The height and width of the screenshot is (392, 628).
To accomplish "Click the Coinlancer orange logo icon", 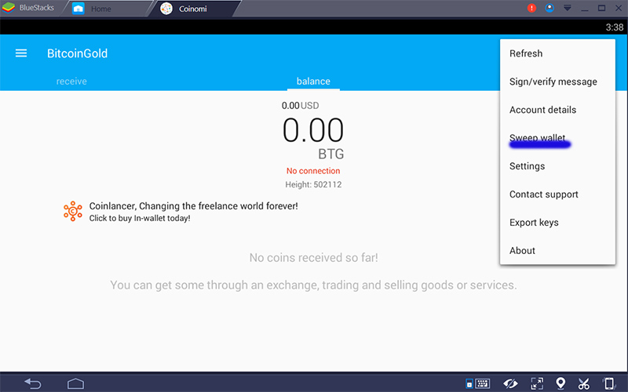I will [x=72, y=211].
